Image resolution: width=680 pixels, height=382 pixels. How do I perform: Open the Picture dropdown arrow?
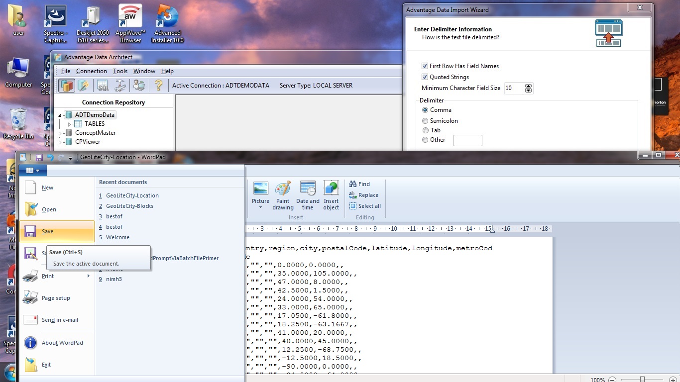[260, 207]
